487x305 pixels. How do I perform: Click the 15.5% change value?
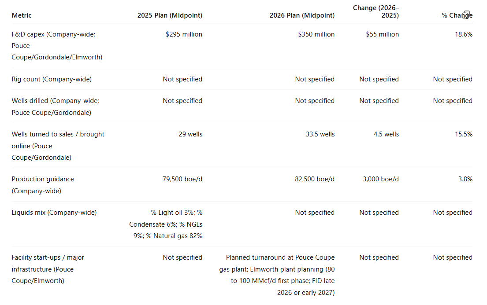click(464, 134)
